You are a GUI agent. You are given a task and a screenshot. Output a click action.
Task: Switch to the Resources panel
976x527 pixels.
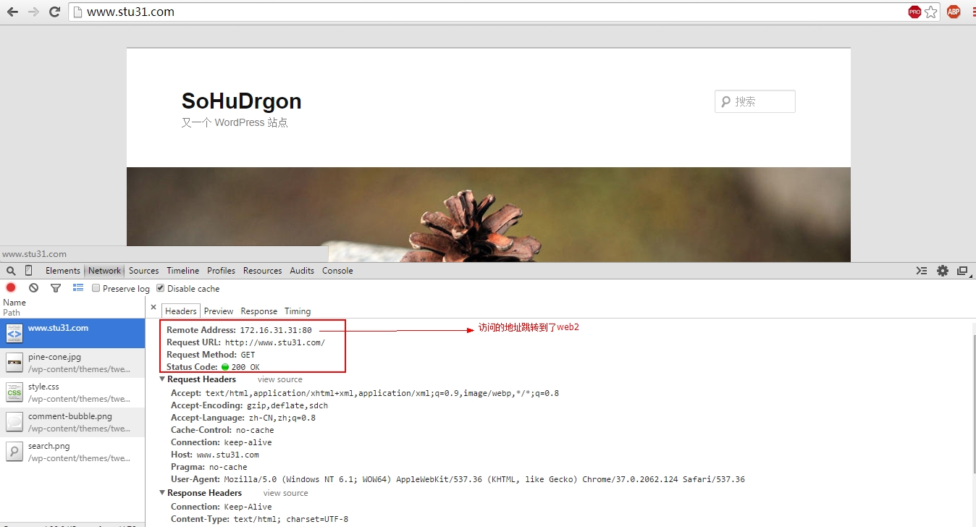(x=263, y=271)
